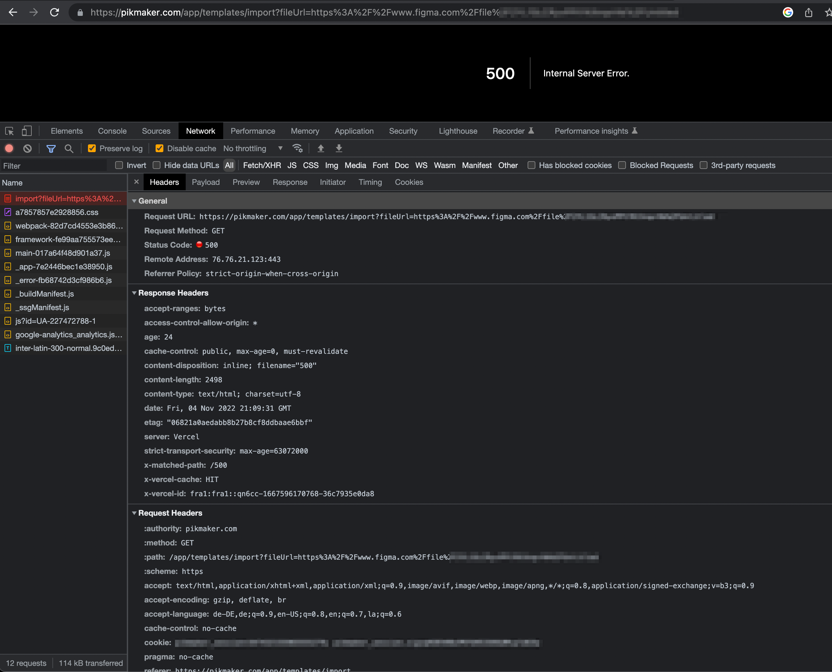
Task: Click the import HAR upload arrow
Action: tap(321, 148)
